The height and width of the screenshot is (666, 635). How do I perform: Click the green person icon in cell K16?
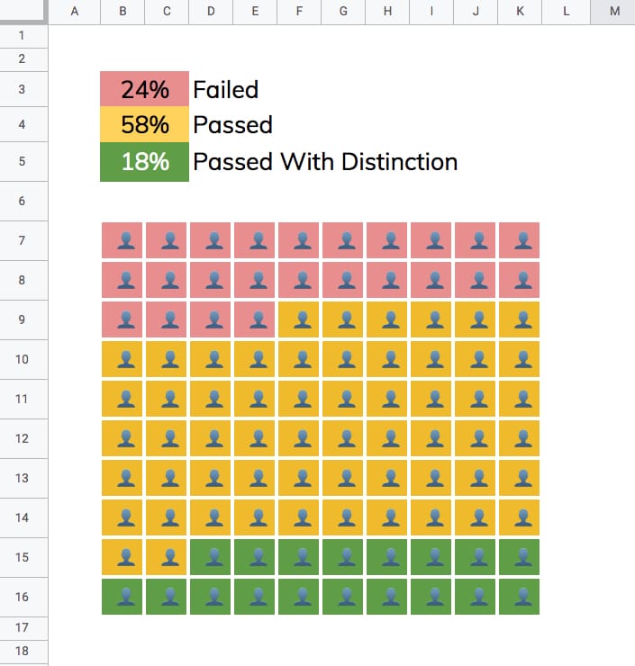point(520,597)
